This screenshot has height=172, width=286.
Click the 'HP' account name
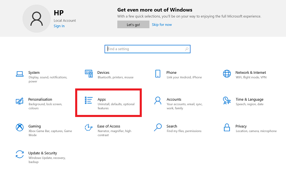pos(59,13)
